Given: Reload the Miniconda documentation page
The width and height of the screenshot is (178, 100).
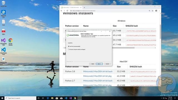Looking at the screenshot, I should pyautogui.click(x=67, y=11).
